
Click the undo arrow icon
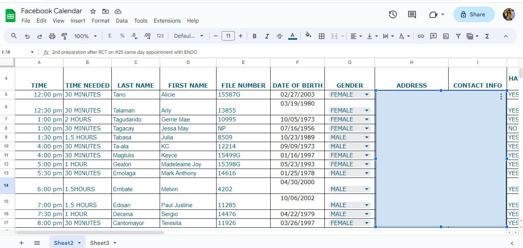pos(27,36)
